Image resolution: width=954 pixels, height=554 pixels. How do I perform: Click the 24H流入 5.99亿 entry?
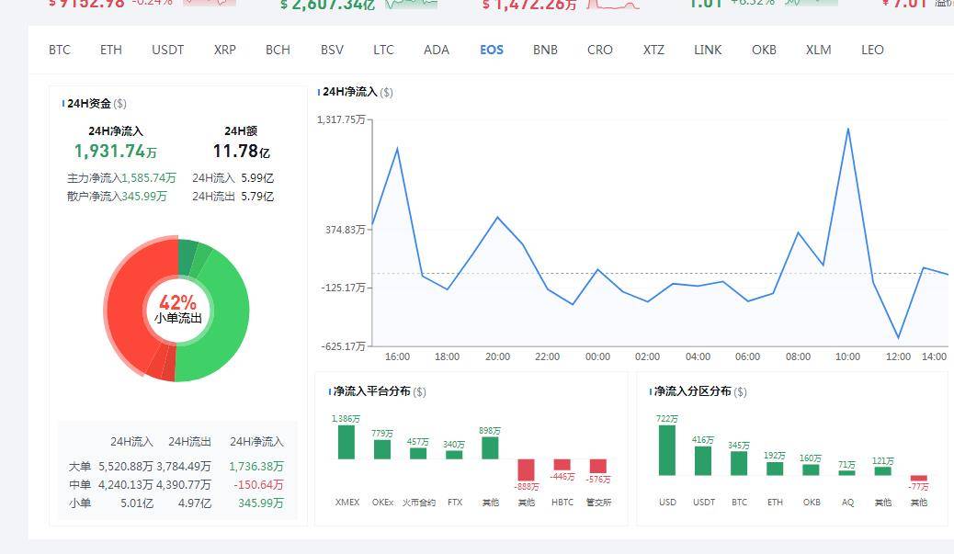[x=233, y=178]
